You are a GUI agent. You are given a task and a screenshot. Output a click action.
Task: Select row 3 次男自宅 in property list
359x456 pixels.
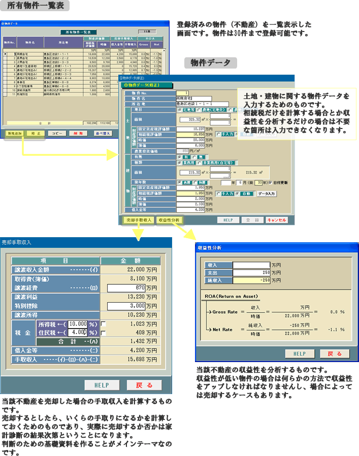(83, 62)
